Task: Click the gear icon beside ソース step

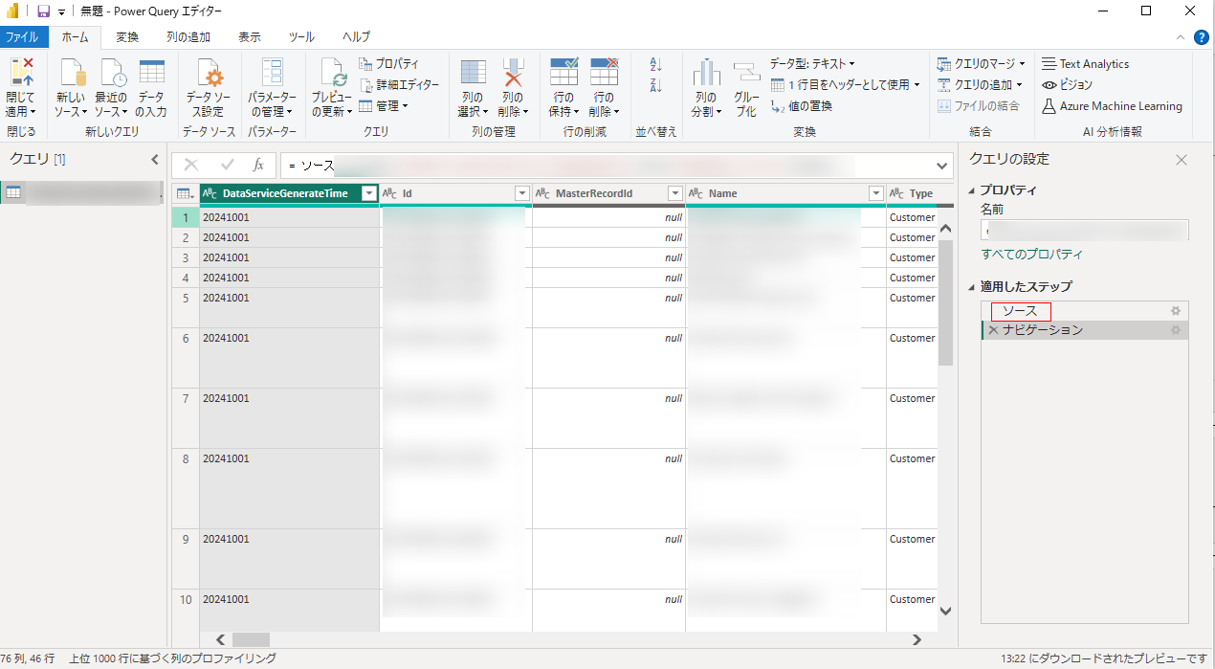Action: pyautogui.click(x=1176, y=311)
